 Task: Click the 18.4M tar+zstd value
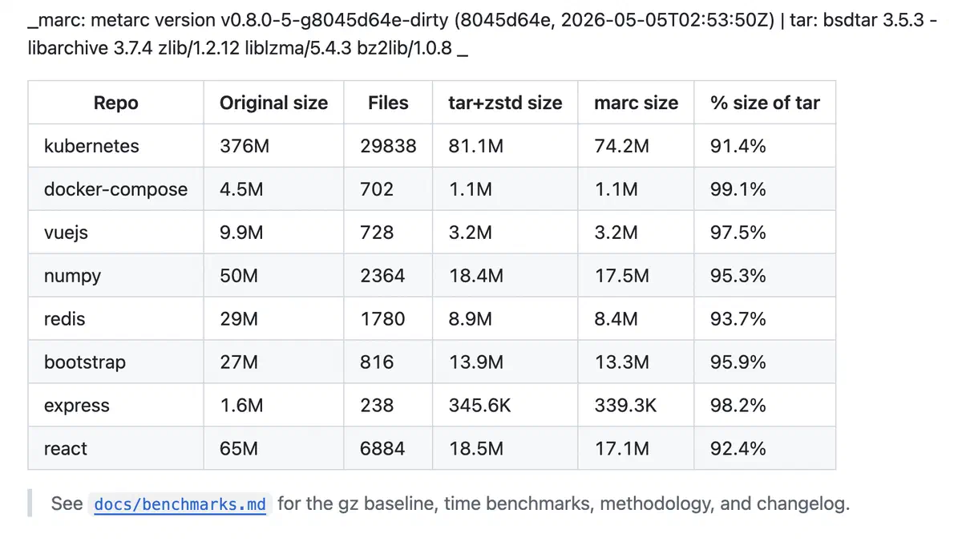coord(476,276)
